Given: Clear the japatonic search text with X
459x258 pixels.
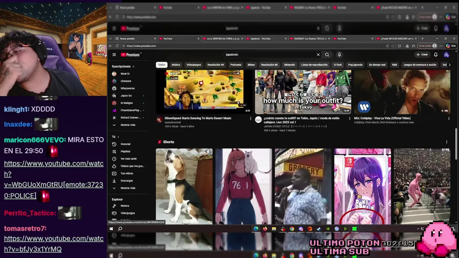Looking at the screenshot, I should (x=318, y=55).
